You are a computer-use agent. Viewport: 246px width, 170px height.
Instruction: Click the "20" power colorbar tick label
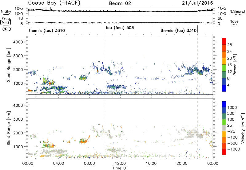(x=229, y=58)
